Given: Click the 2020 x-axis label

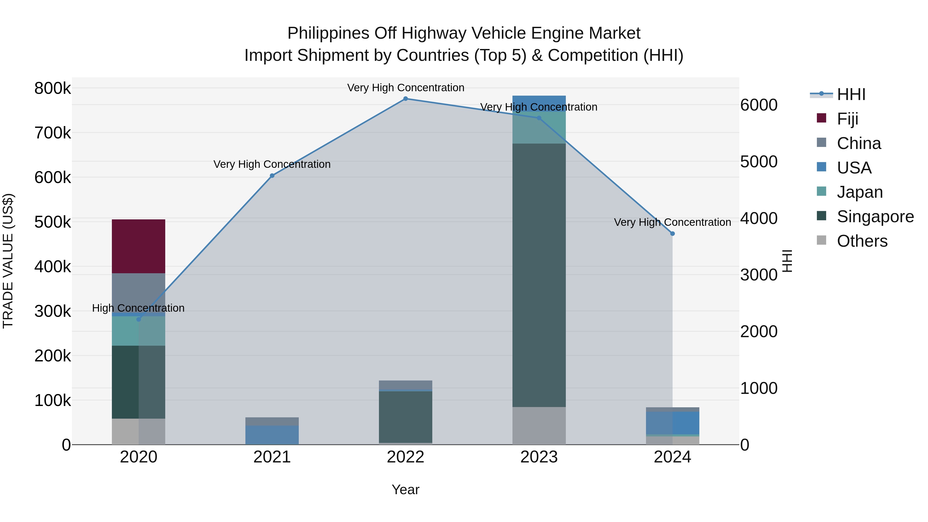Looking at the screenshot, I should pyautogui.click(x=139, y=457).
